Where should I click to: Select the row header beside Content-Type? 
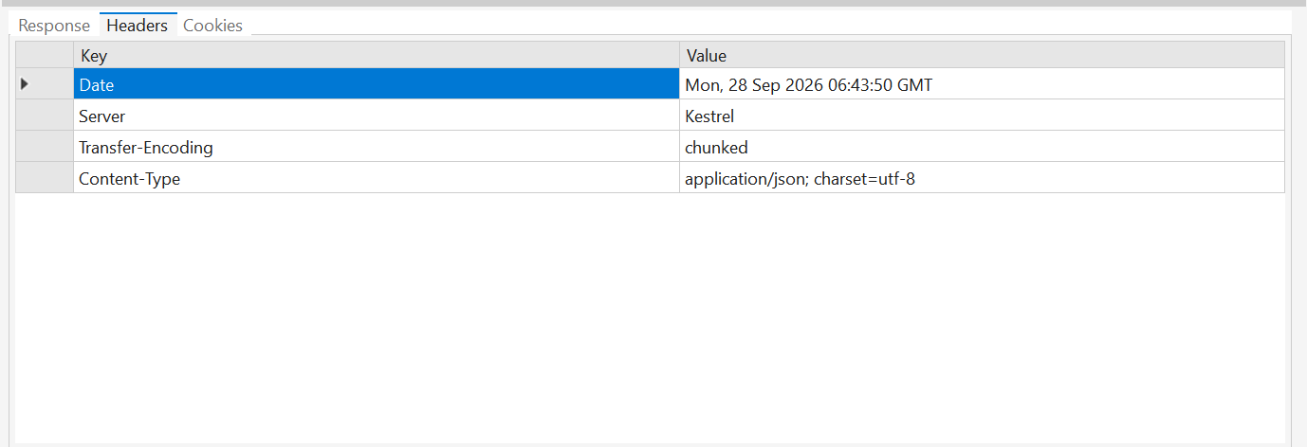45,178
